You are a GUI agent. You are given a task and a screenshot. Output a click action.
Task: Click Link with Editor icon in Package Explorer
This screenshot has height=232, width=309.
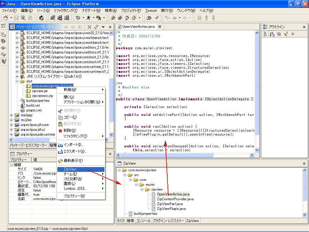click(96, 27)
